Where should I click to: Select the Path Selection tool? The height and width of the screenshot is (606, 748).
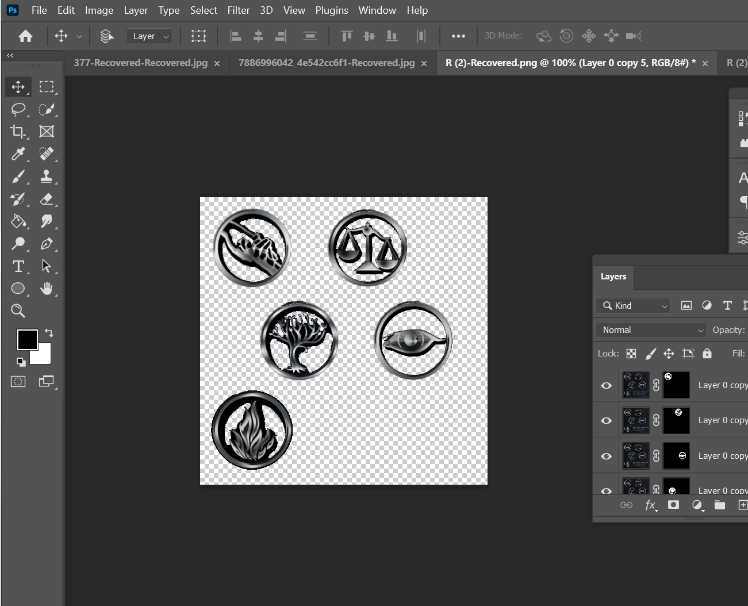(47, 266)
